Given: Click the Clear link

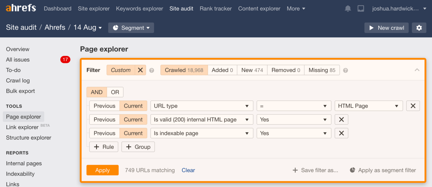Looking at the screenshot, I should tap(188, 170).
